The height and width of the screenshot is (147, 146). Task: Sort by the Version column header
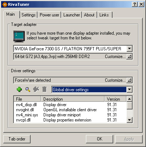[115, 99]
